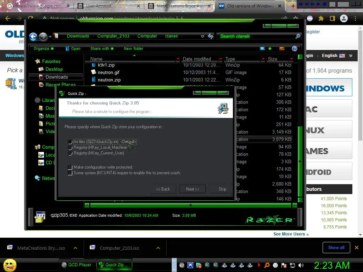Open the Chrome profile avatar

point(344,18)
